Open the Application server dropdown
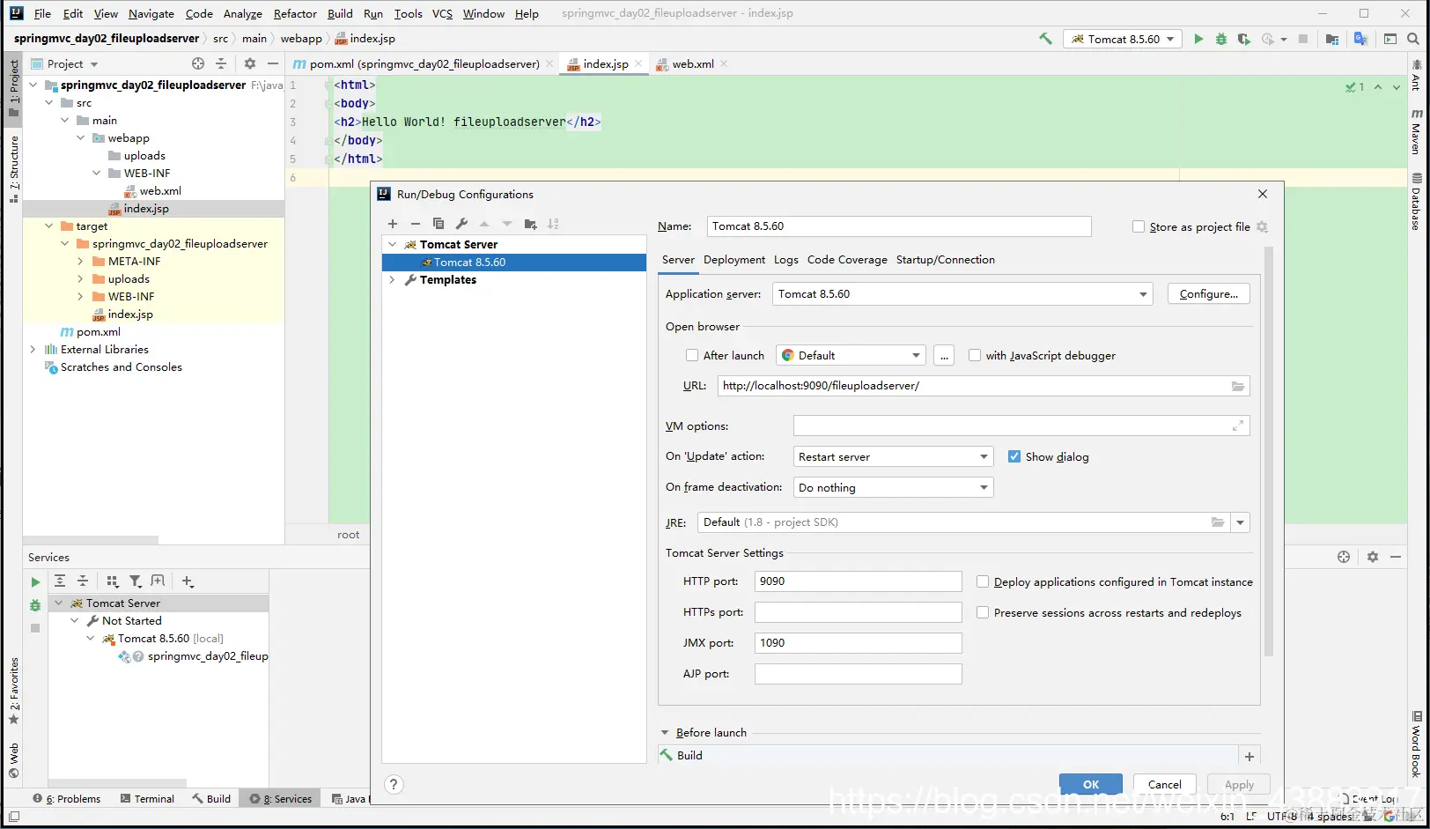This screenshot has width=1430, height=829. [x=962, y=294]
